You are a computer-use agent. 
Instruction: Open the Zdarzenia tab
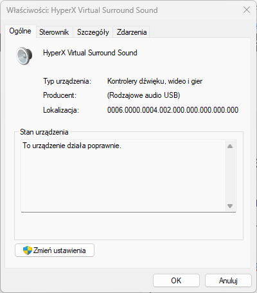(132, 32)
